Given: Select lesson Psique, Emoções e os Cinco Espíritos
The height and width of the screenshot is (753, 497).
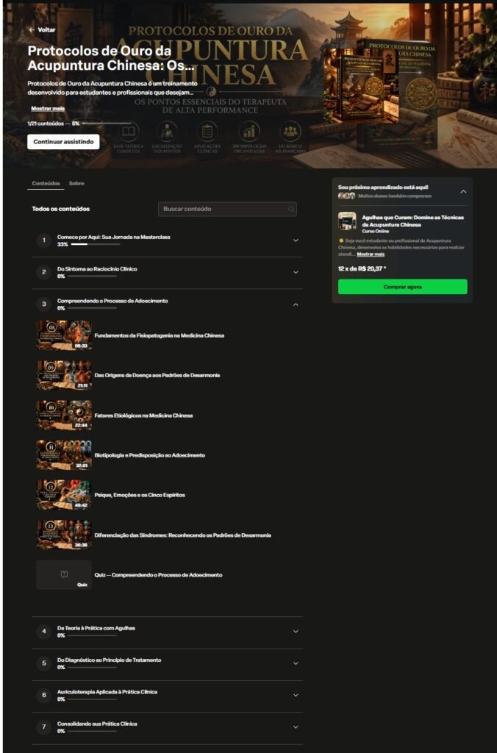Looking at the screenshot, I should (140, 495).
